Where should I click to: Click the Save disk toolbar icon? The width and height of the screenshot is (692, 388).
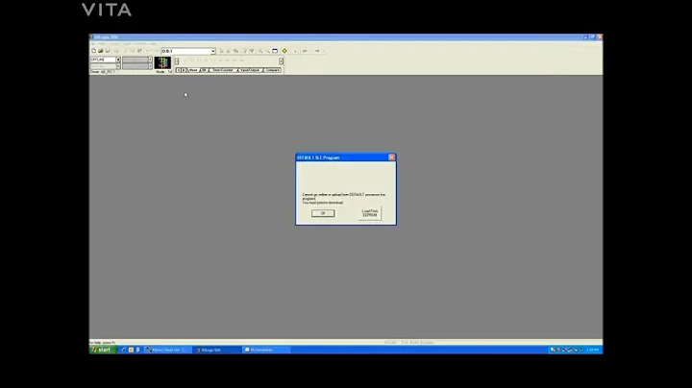[108, 51]
